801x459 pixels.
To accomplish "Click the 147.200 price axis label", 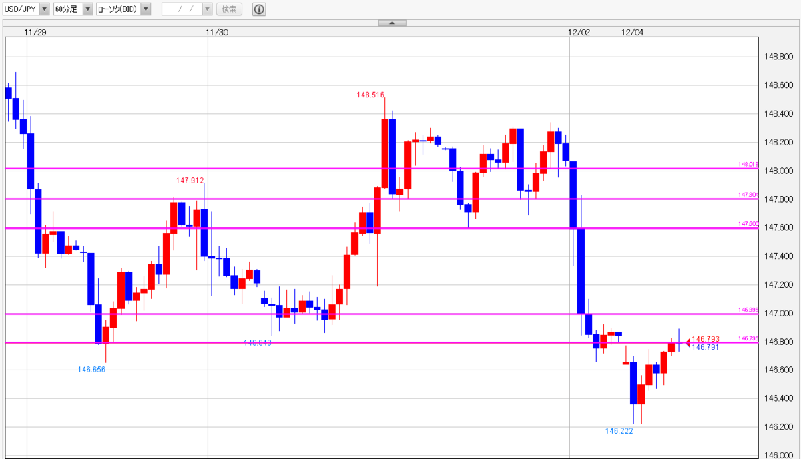I will click(778, 285).
